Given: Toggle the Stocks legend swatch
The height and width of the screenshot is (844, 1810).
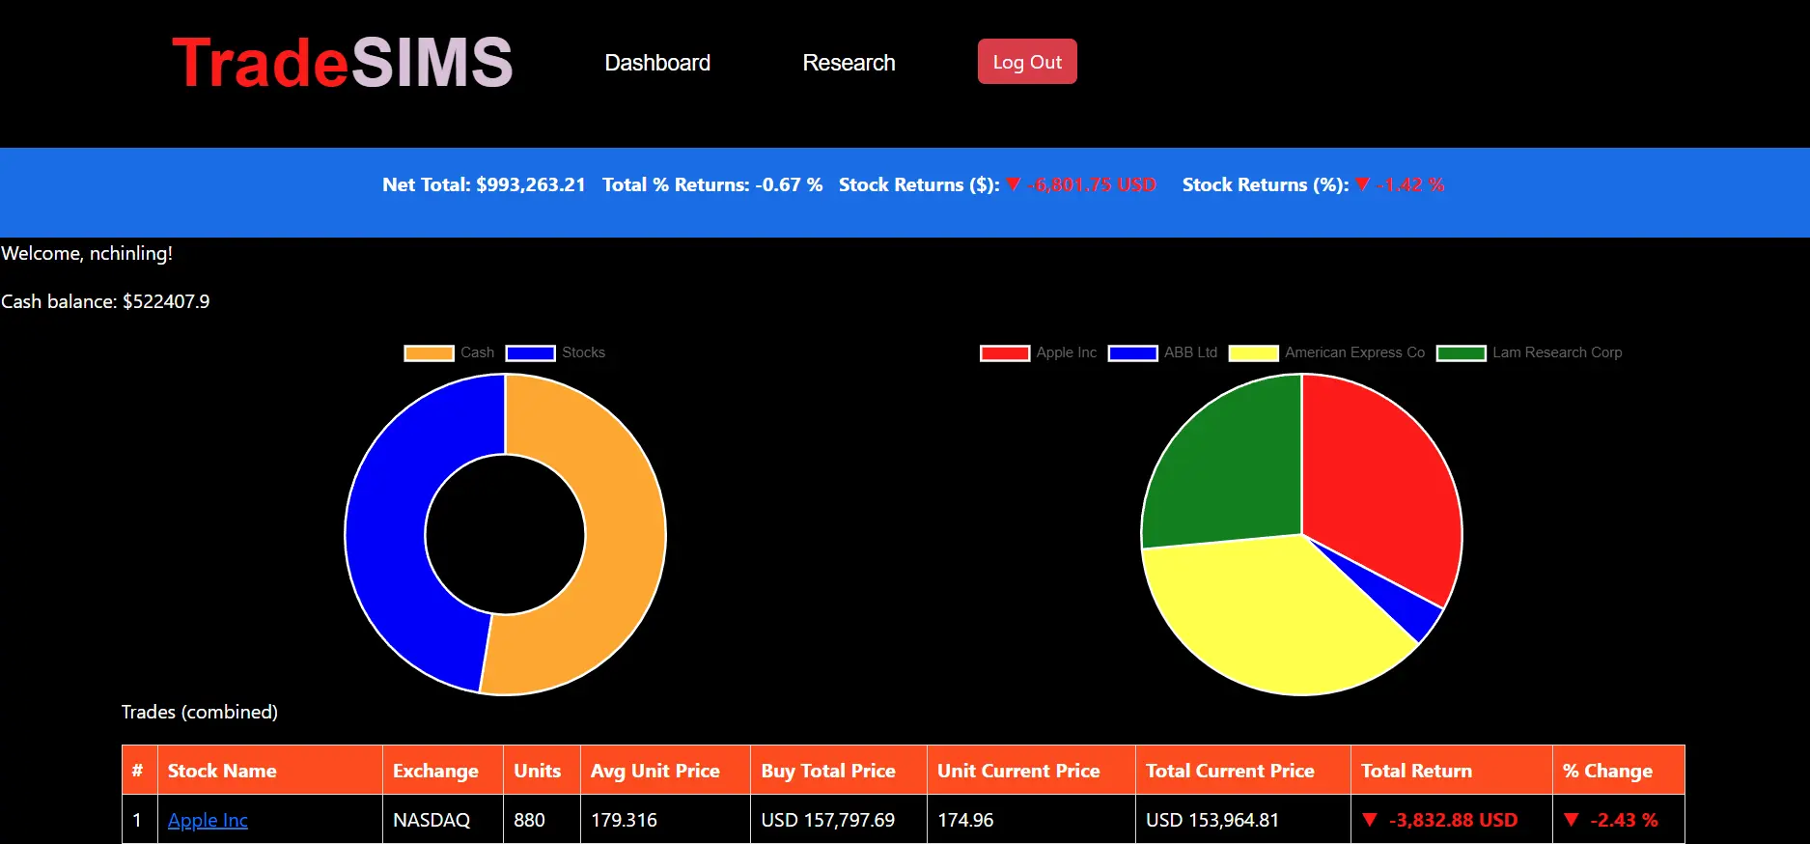Looking at the screenshot, I should (x=530, y=352).
